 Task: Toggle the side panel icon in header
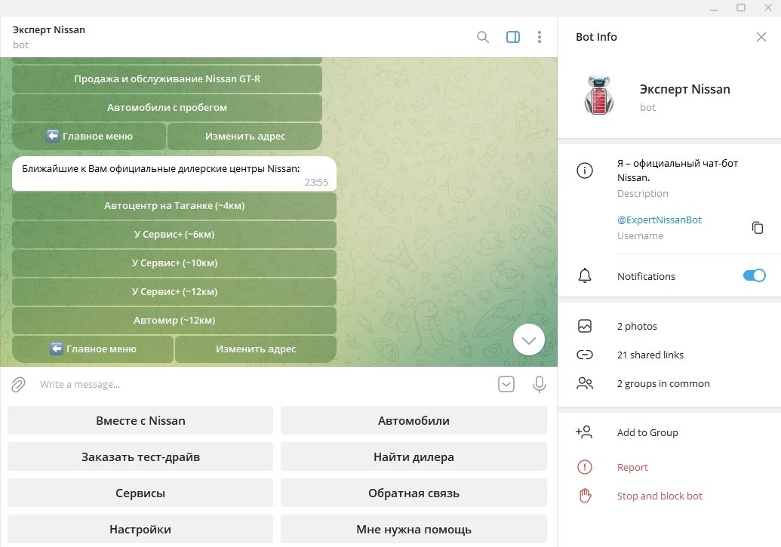[513, 37]
